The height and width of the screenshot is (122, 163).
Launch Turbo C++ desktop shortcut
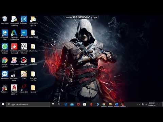point(5,88)
